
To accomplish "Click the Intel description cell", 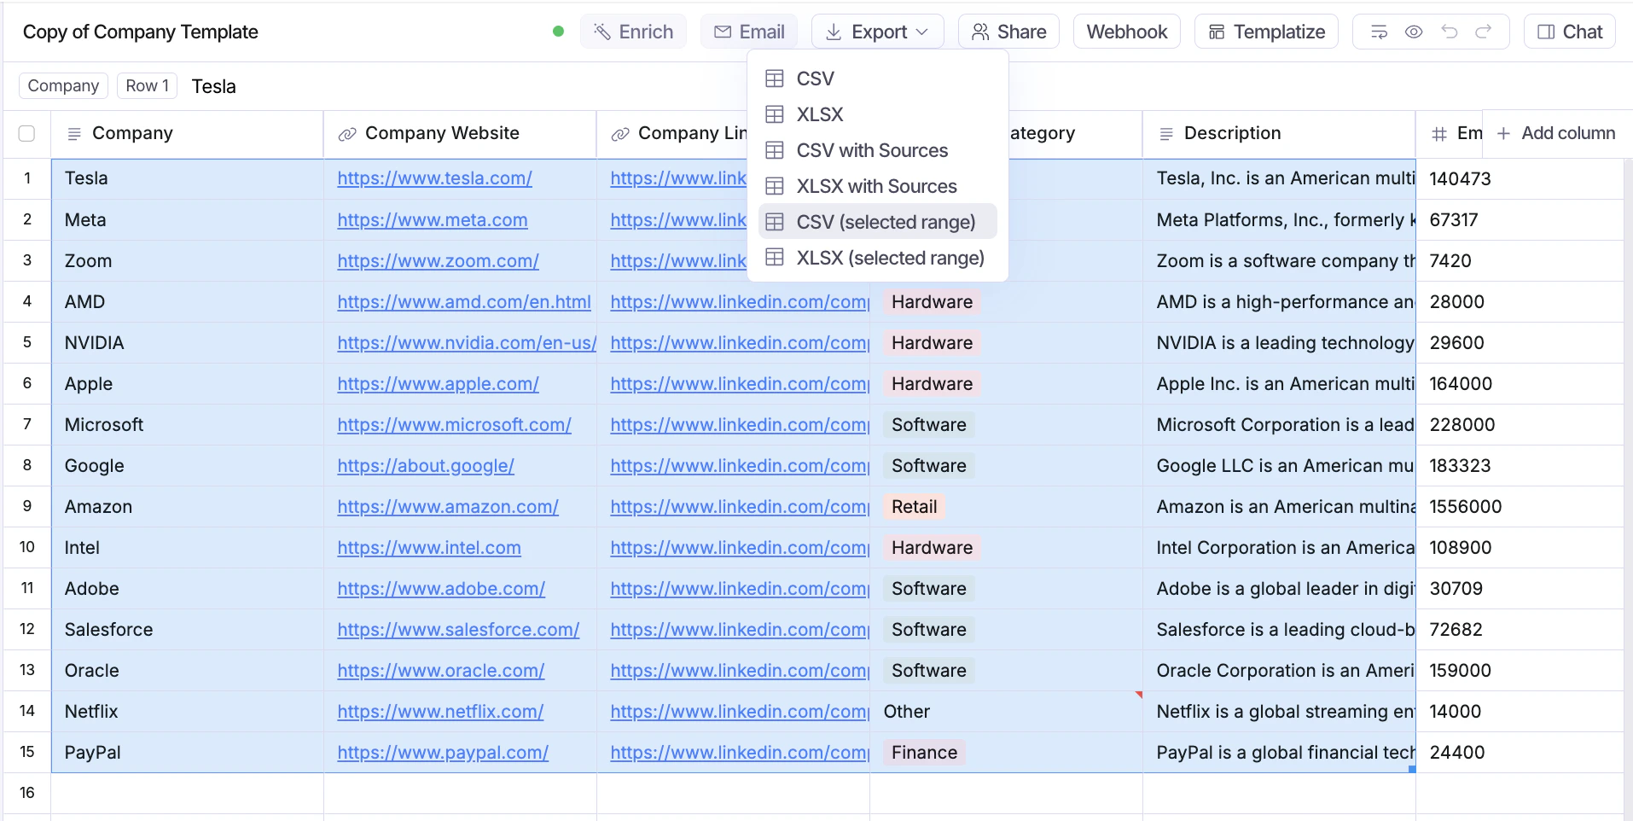I will [1279, 548].
